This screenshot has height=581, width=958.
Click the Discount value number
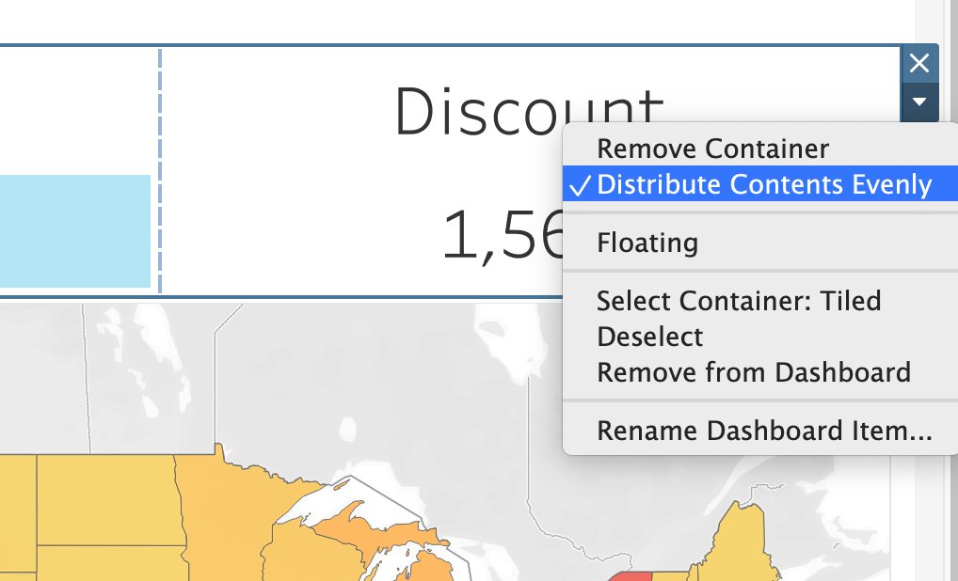coord(501,235)
